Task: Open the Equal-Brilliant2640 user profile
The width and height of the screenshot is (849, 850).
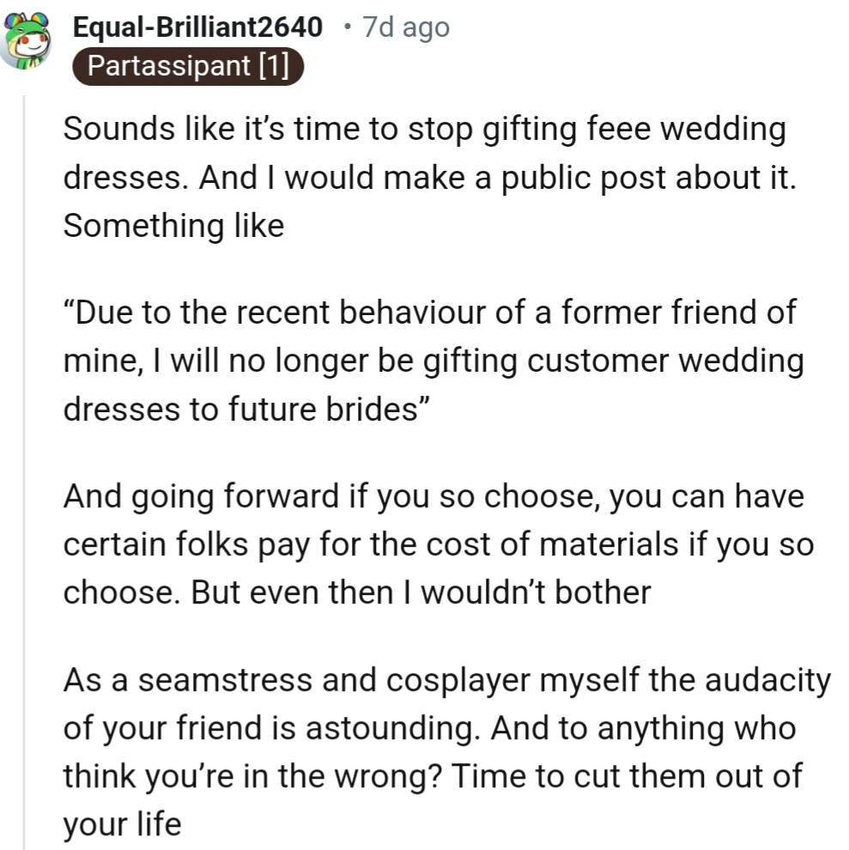Action: coord(197,27)
